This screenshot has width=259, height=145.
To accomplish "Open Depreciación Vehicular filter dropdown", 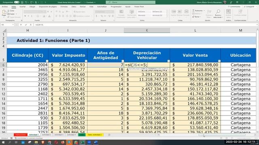I will point(168,61).
